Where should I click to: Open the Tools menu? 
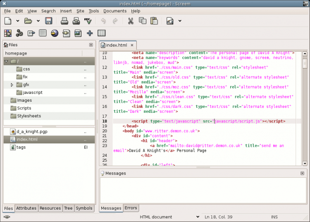[94, 11]
